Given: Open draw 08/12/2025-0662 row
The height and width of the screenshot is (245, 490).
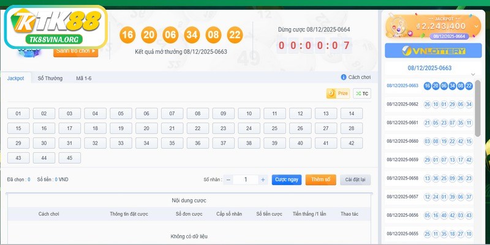Looking at the screenshot, I should click(429, 104).
